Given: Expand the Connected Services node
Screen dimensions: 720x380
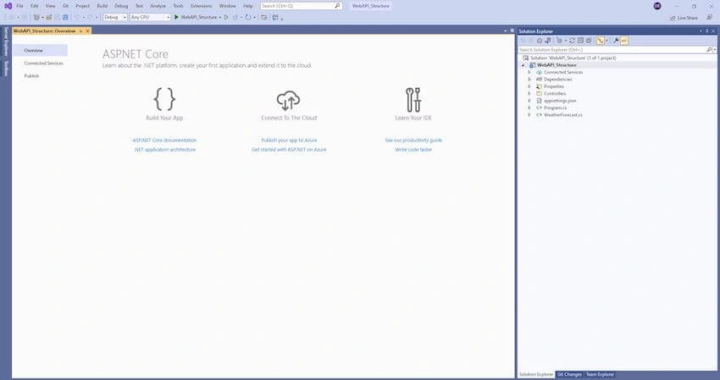Looking at the screenshot, I should click(529, 72).
